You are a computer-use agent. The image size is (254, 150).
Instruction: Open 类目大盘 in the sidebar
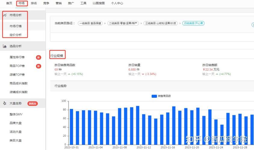[16, 140]
